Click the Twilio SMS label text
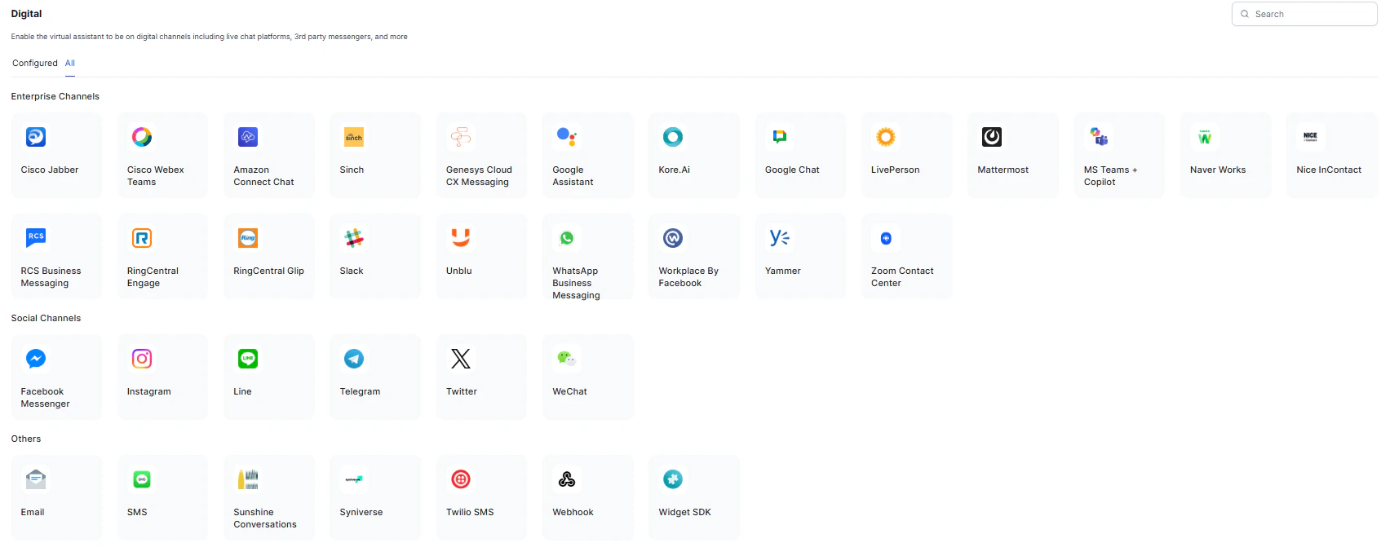The height and width of the screenshot is (547, 1381). pos(470,512)
